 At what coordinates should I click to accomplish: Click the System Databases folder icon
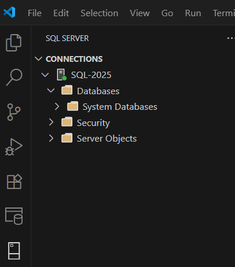point(72,106)
